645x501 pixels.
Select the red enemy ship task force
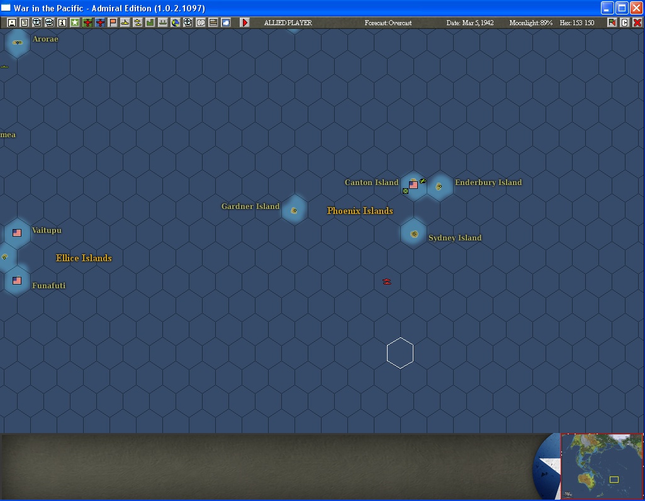pos(386,281)
